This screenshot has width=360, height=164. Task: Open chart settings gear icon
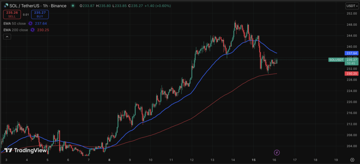tap(352, 160)
